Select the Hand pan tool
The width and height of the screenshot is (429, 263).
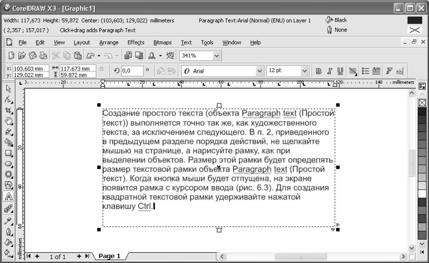tap(8, 121)
